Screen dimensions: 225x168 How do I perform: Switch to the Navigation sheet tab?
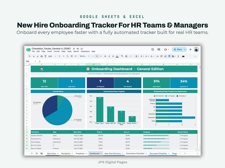66,154
